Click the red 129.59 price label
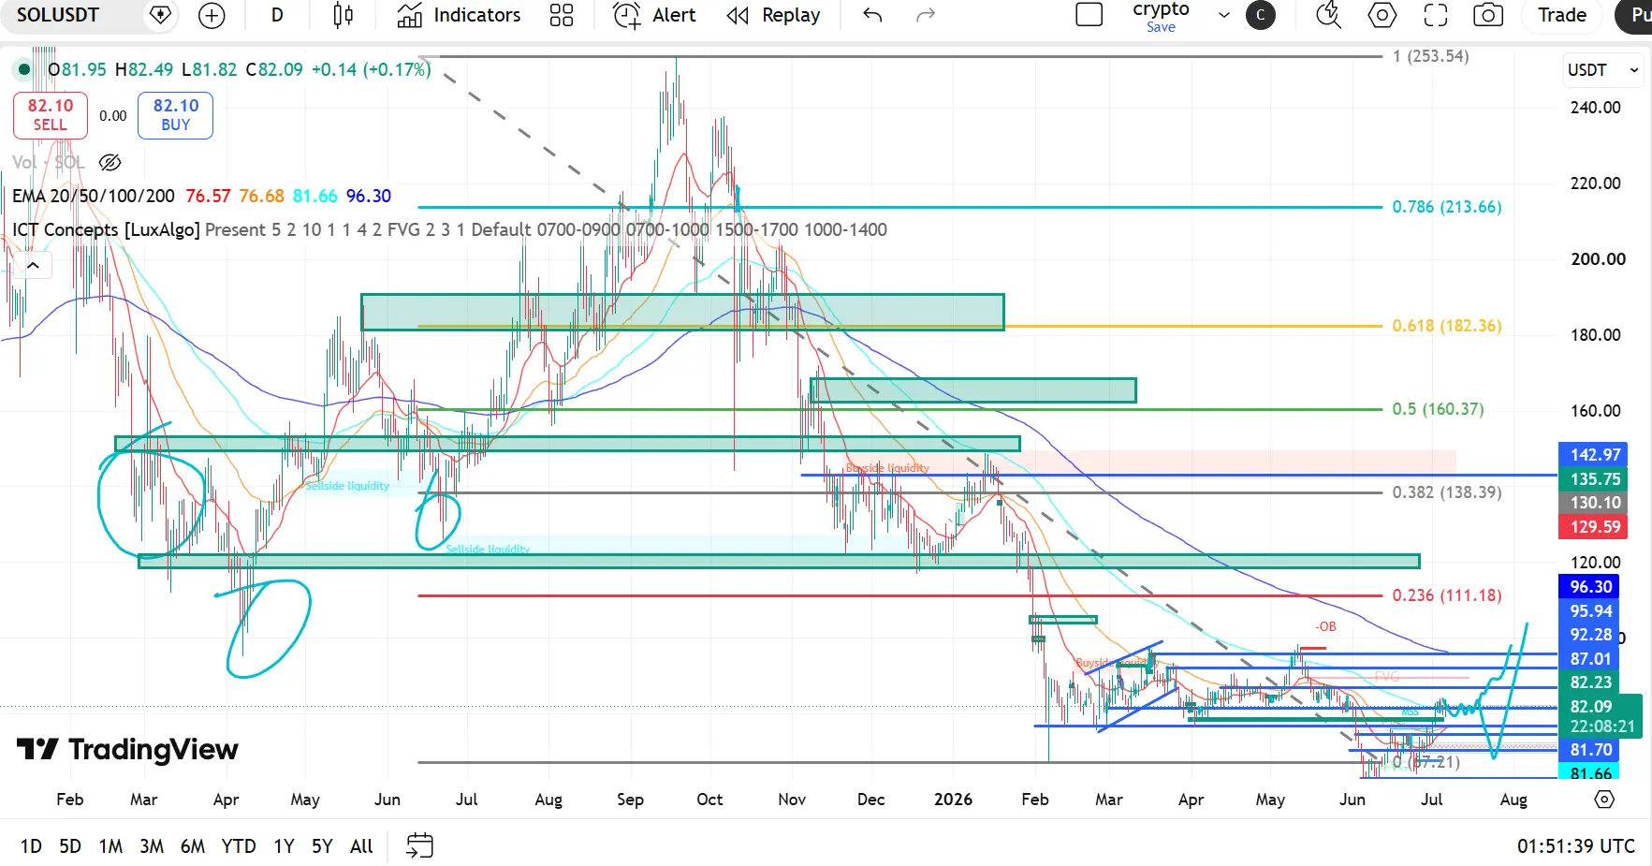 pos(1593,527)
